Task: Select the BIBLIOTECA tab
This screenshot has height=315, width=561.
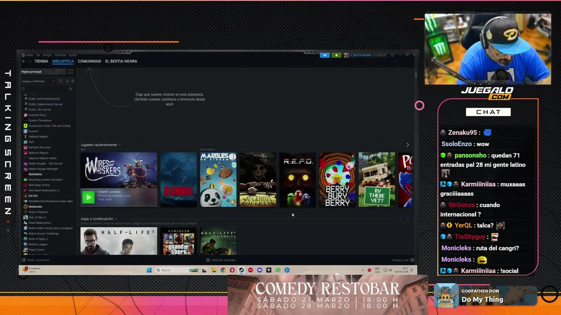Action: coord(63,61)
